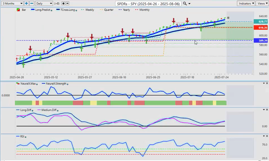Click the black minus forecast decrement button

(x=67, y=4)
